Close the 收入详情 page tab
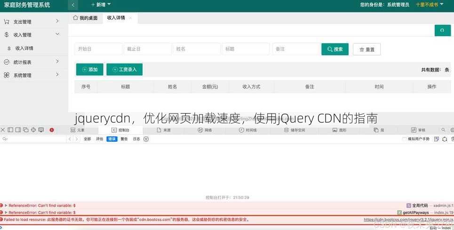Viewport: 454px width, 230px height. click(x=130, y=18)
